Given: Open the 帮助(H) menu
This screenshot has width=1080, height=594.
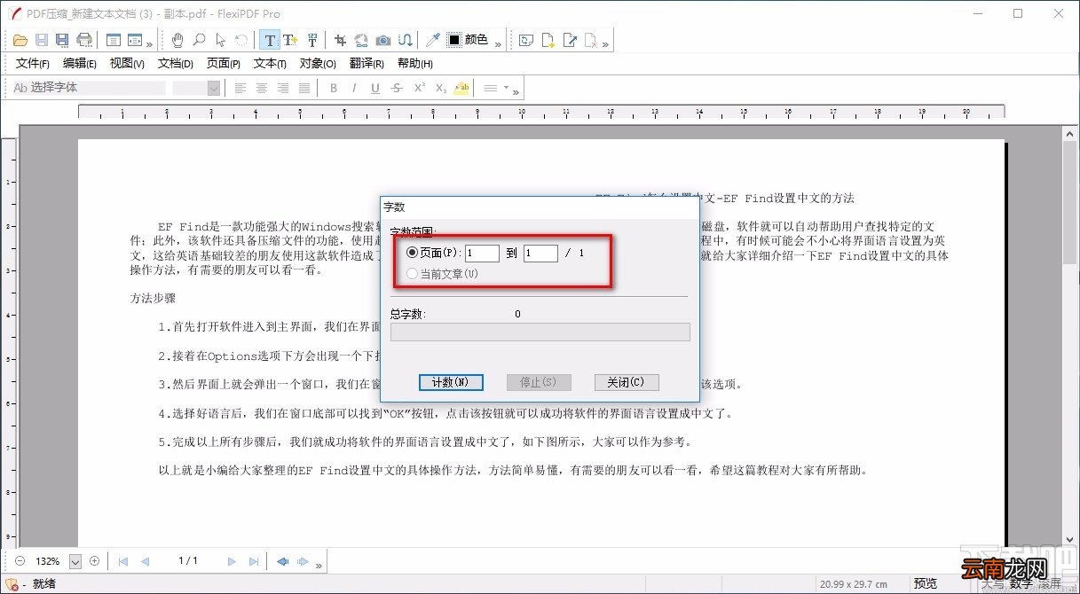Looking at the screenshot, I should tap(414, 64).
